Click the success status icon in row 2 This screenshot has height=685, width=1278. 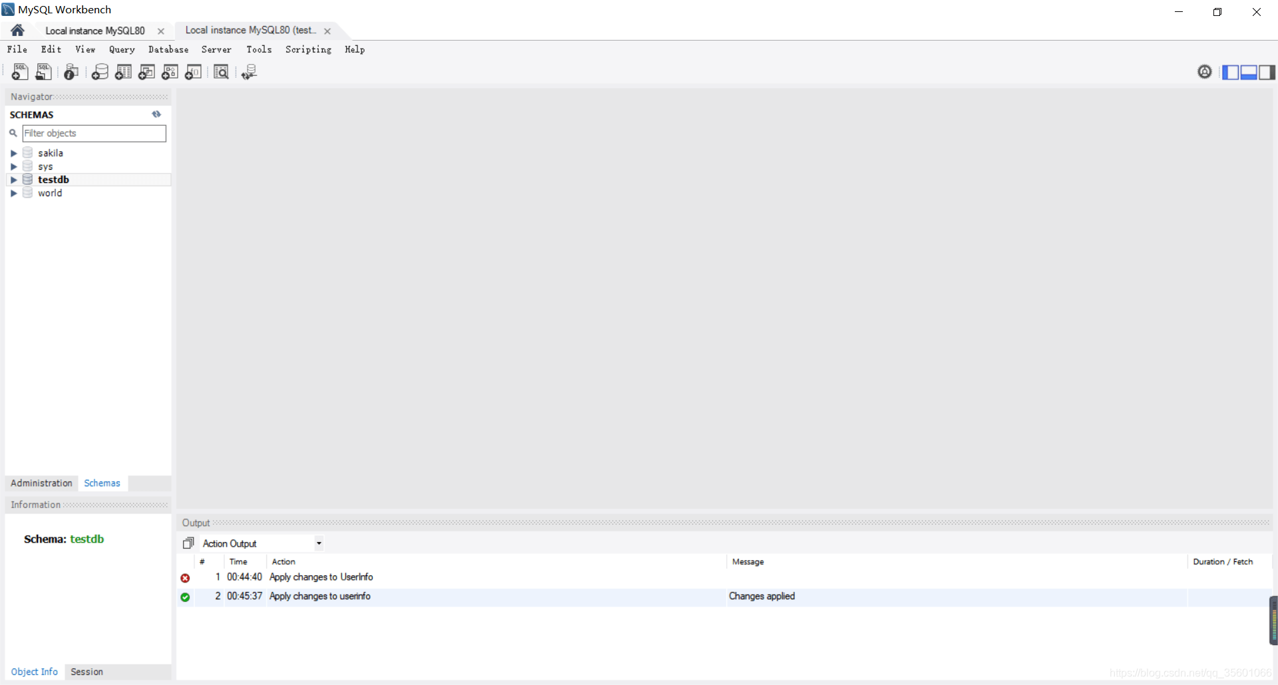[185, 597]
